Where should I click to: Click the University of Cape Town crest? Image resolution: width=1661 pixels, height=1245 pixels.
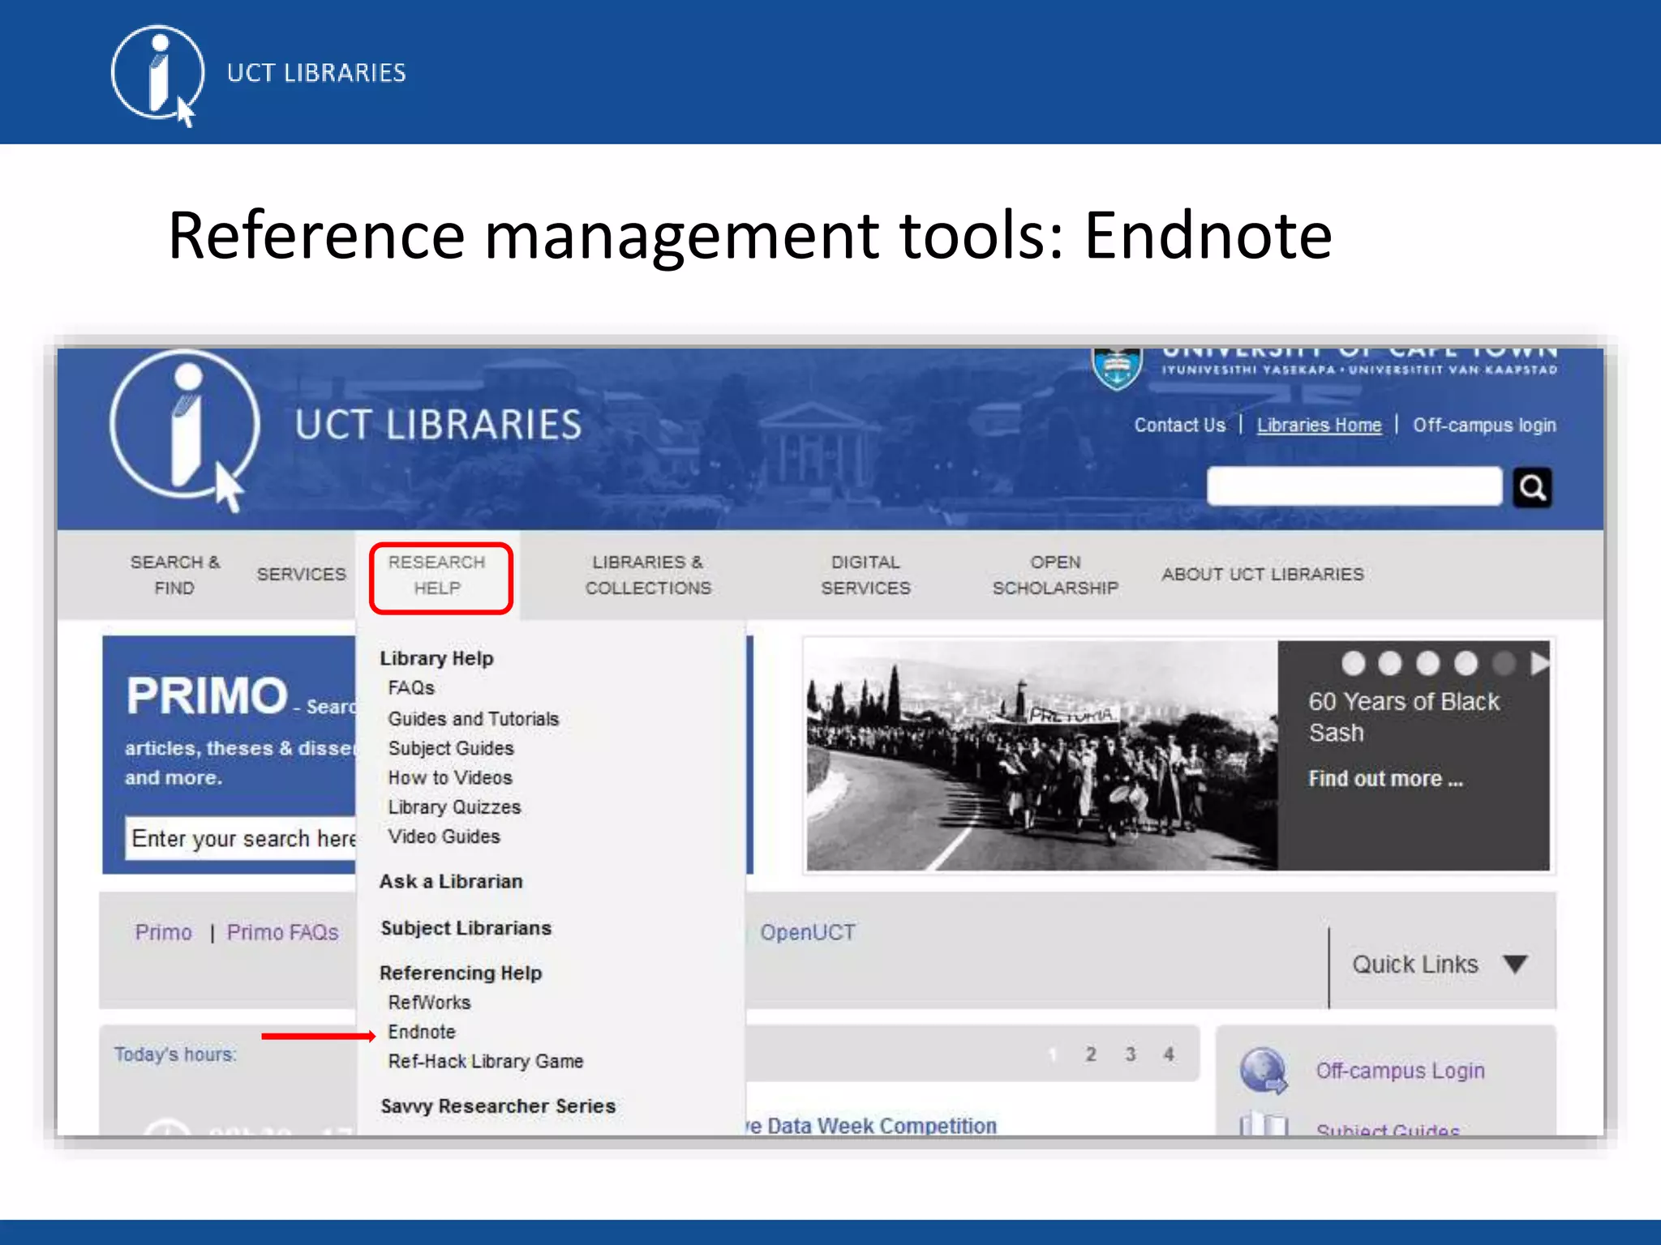pos(1117,369)
